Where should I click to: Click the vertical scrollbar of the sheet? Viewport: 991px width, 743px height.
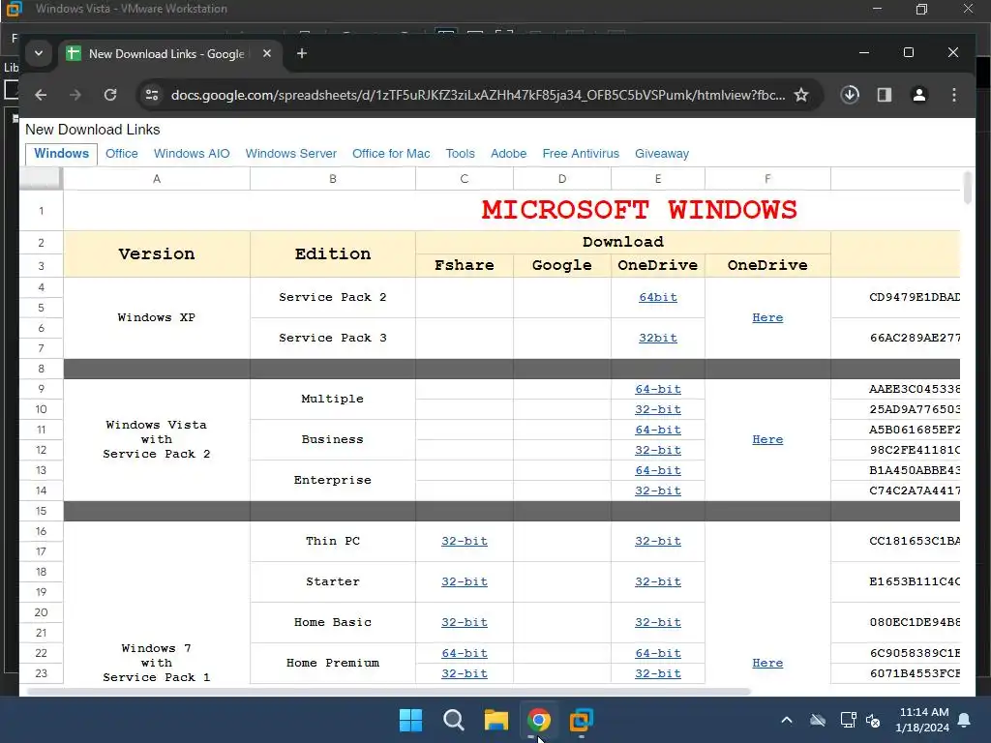pyautogui.click(x=968, y=187)
